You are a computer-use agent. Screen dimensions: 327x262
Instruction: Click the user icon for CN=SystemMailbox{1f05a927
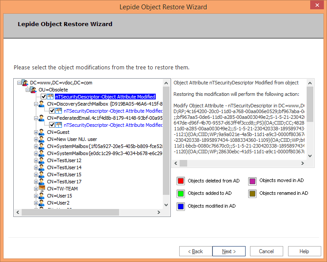[x=42, y=146]
